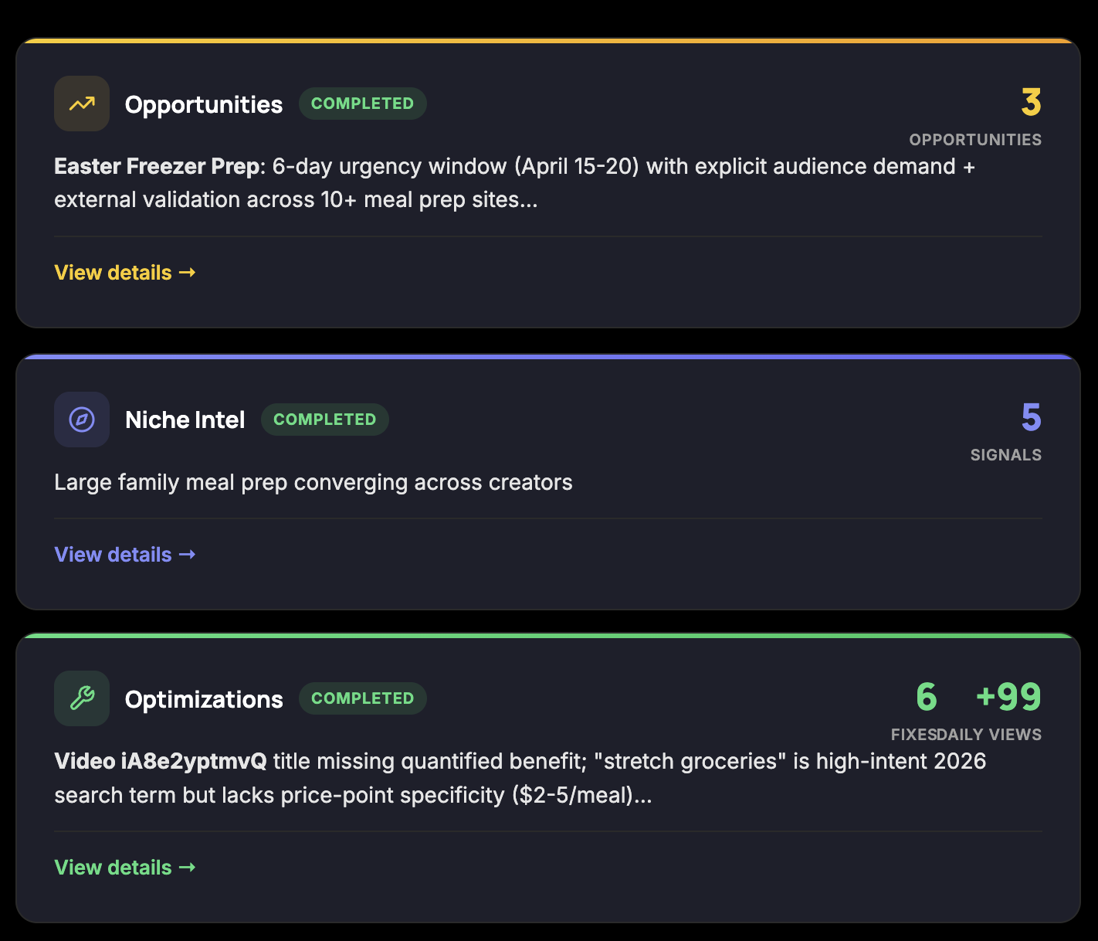Select the compass icon beside Niche Intel
The height and width of the screenshot is (941, 1098).
pos(81,420)
